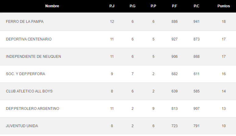
Task: Select the P.P column header
Action: 153,6
